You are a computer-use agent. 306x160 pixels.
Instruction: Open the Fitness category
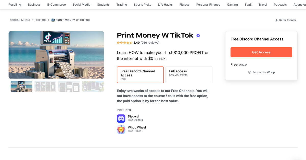184,4
